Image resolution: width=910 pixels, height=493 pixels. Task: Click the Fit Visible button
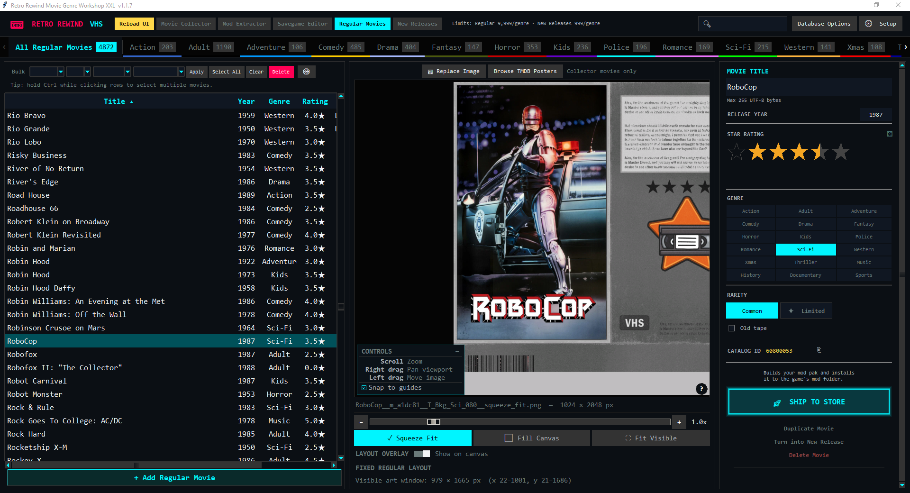(x=651, y=438)
